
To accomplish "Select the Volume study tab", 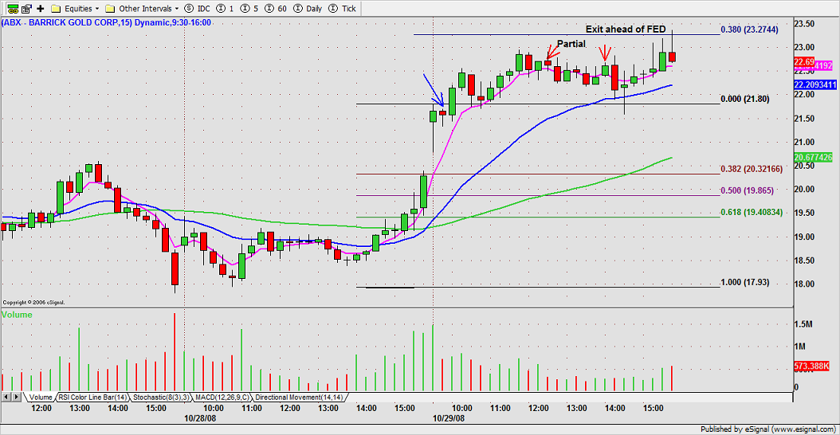I will (x=40, y=397).
